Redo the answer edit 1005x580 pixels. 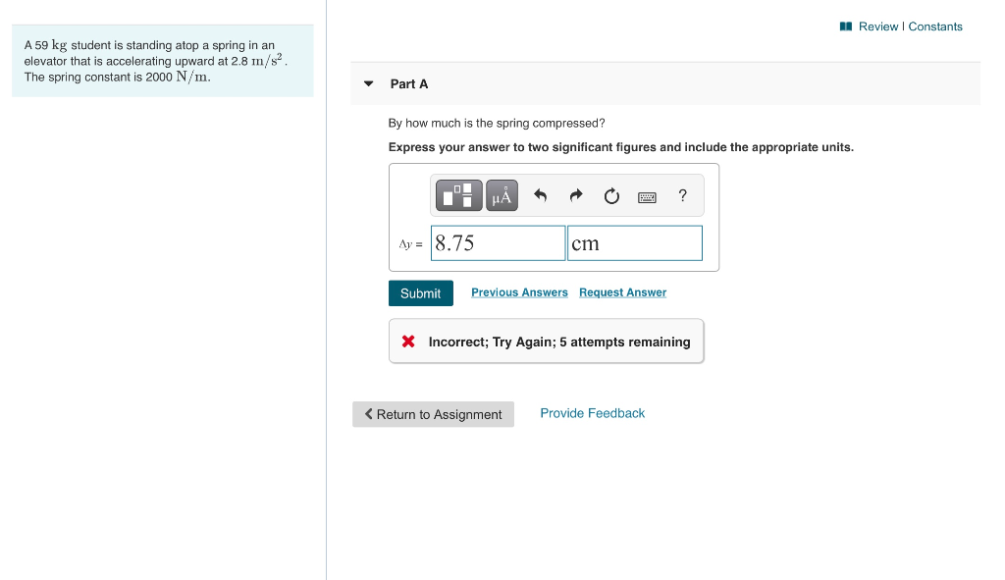[x=576, y=195]
